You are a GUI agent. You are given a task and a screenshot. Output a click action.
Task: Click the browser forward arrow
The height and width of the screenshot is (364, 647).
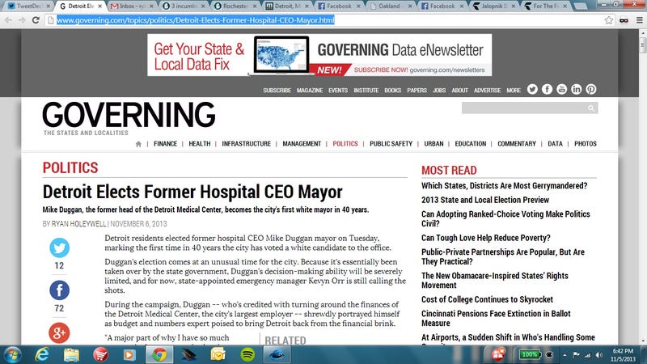click(22, 19)
